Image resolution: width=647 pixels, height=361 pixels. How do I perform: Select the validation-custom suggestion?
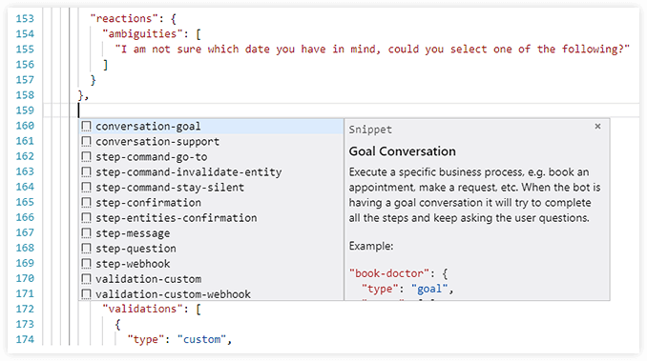click(211, 279)
